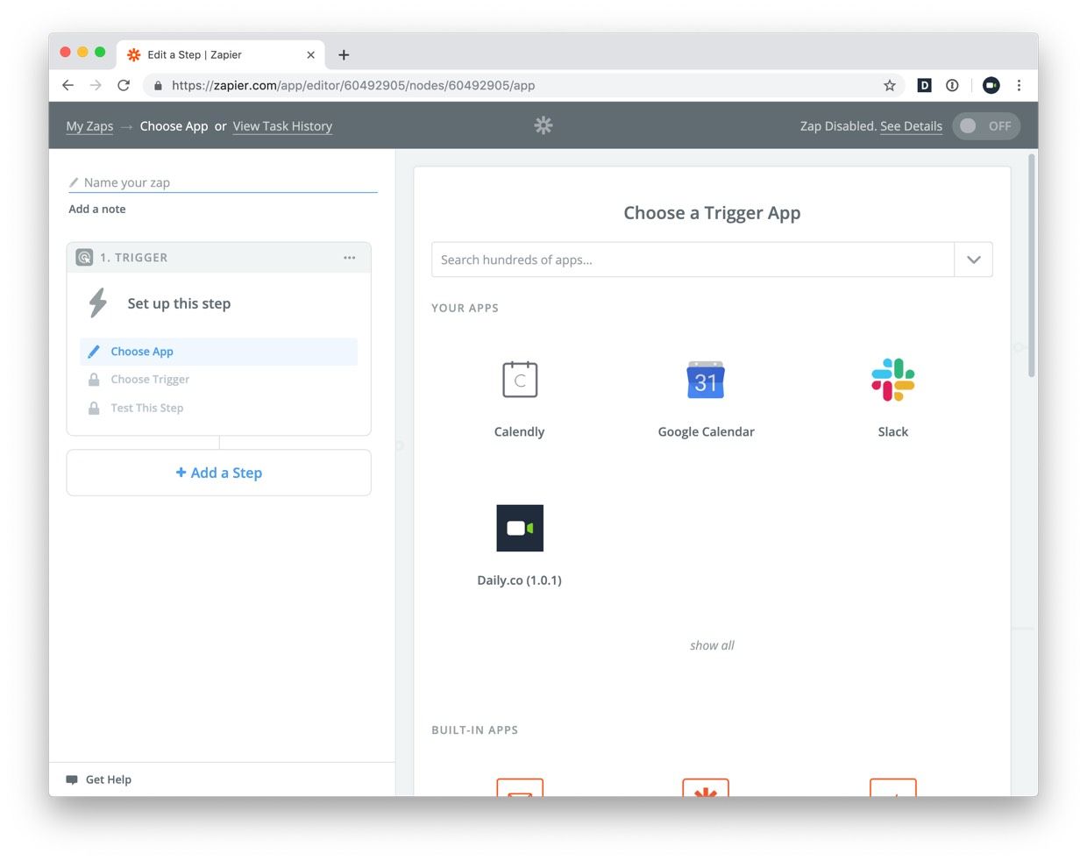
Task: Click the Zapier gear logo in header
Action: pos(543,125)
